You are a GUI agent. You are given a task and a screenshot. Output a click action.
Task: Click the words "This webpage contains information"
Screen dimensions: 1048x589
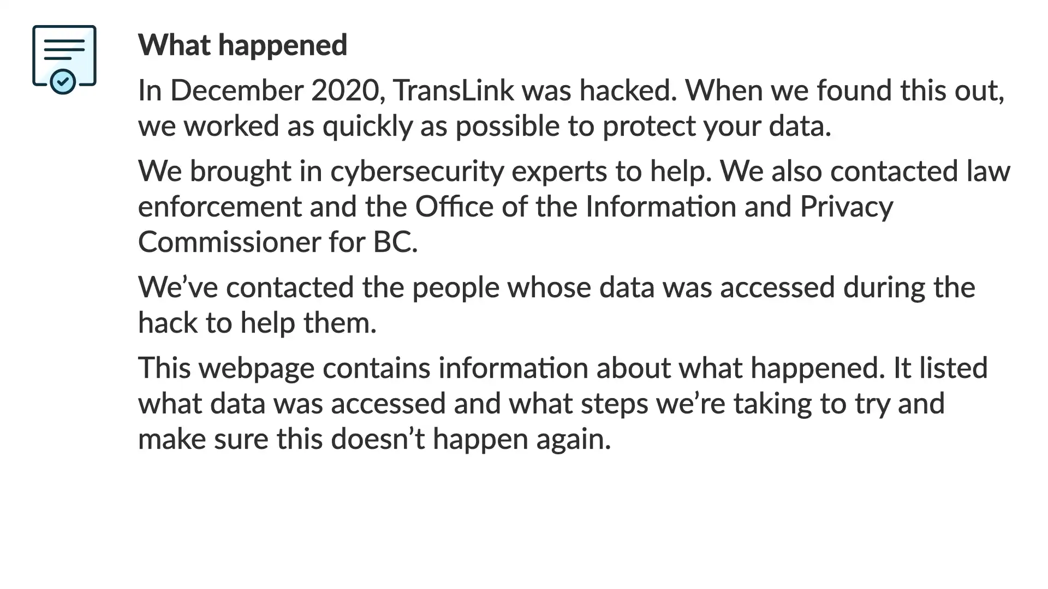click(363, 368)
